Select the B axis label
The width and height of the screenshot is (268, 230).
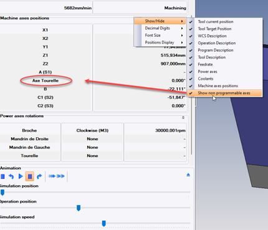point(45,89)
